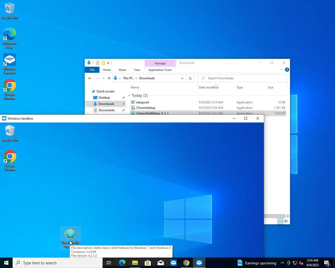This screenshot has width=335, height=268.
Task: Open Microsoft Store from the taskbar
Action: 148,263
